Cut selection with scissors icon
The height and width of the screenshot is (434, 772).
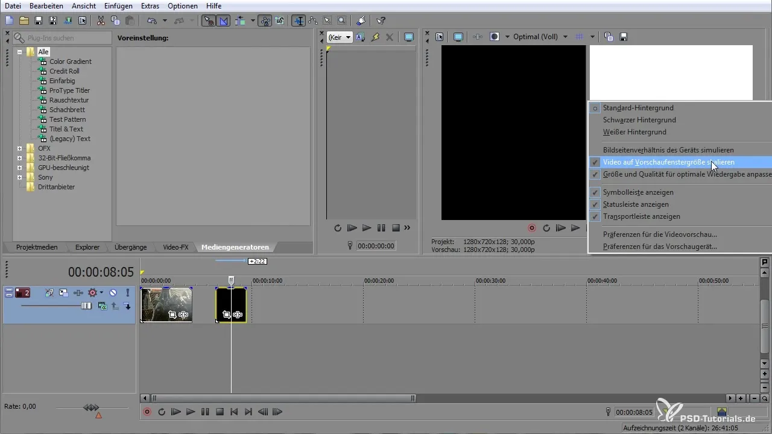pyautogui.click(x=101, y=20)
